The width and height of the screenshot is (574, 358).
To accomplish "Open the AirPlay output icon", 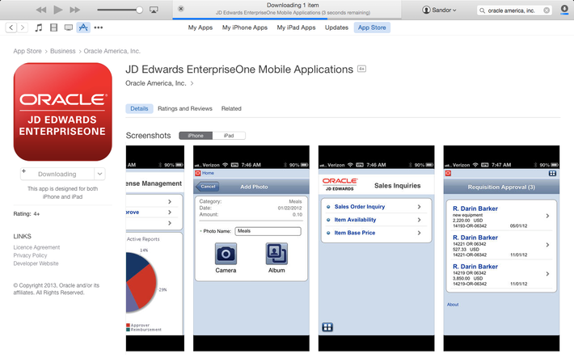I will (154, 10).
